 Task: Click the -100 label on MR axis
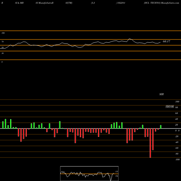click(177, 160)
